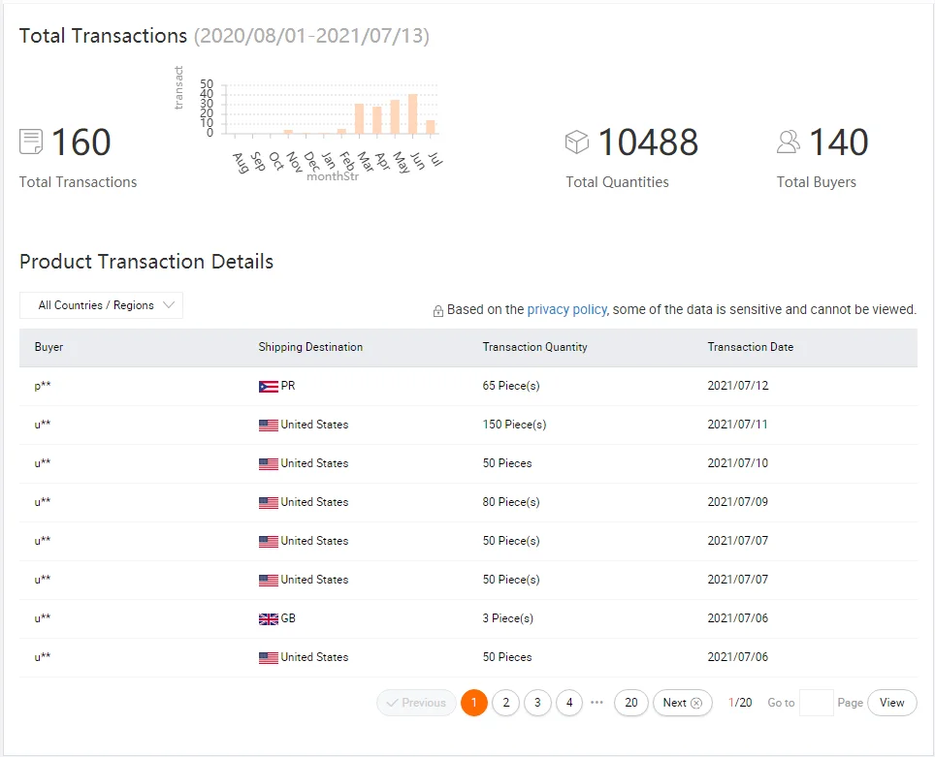Viewport: 935px width, 757px height.
Task: Jump to page 4
Action: tap(569, 703)
